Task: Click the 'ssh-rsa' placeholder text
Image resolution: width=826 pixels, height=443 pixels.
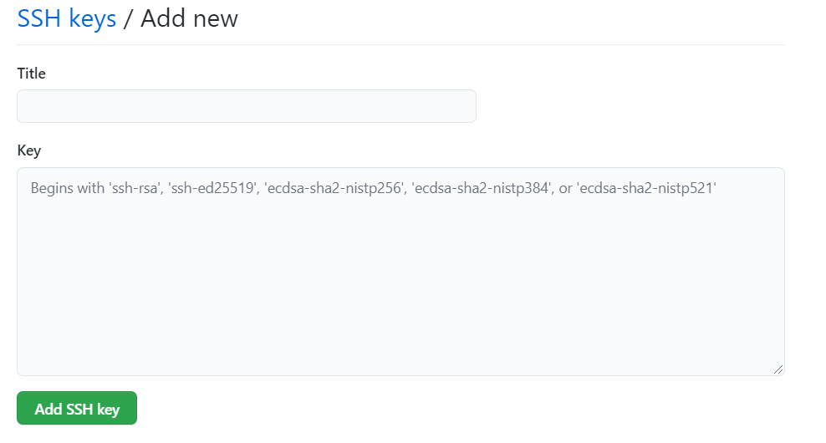Action: (135, 188)
